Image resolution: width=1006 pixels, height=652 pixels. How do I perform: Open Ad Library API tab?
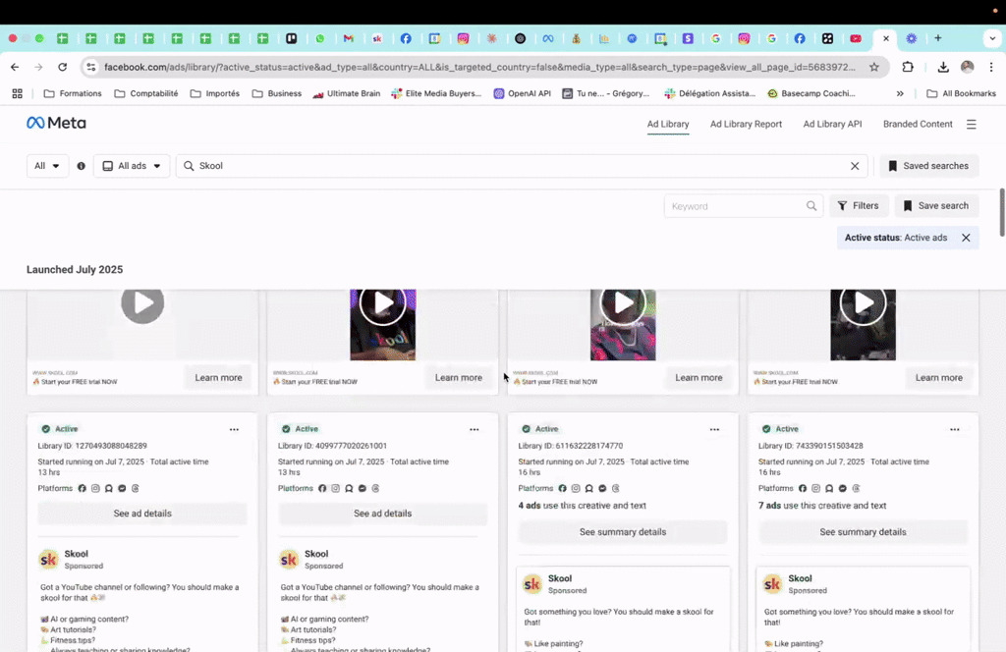pos(832,125)
